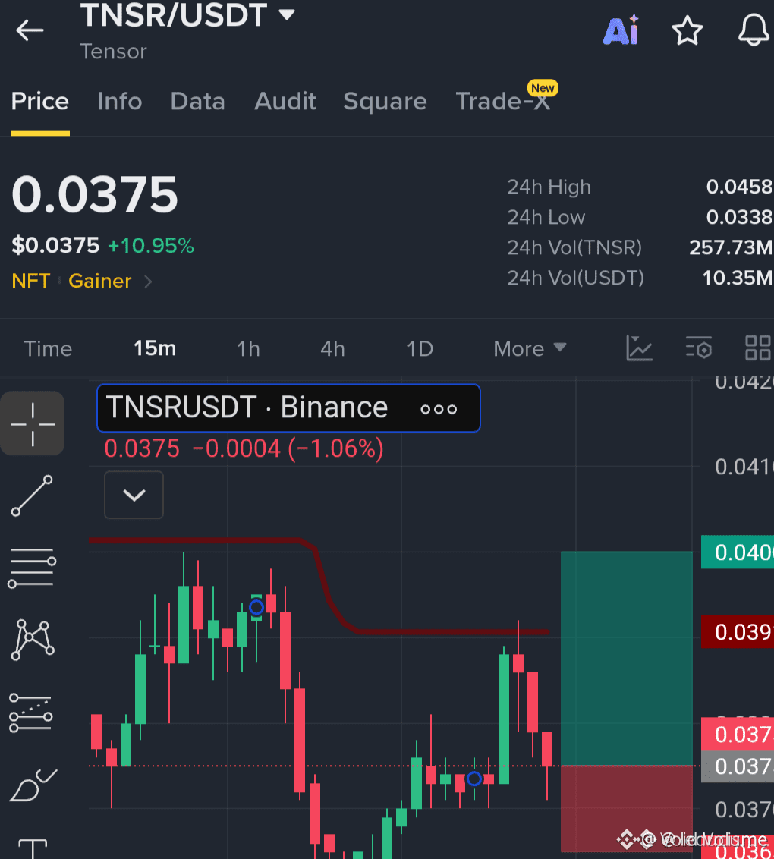Select the 15m chart interval
Image resolution: width=774 pixels, height=859 pixels.
155,348
